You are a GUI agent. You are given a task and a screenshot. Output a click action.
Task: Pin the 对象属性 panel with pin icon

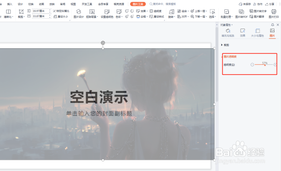pos(273,25)
